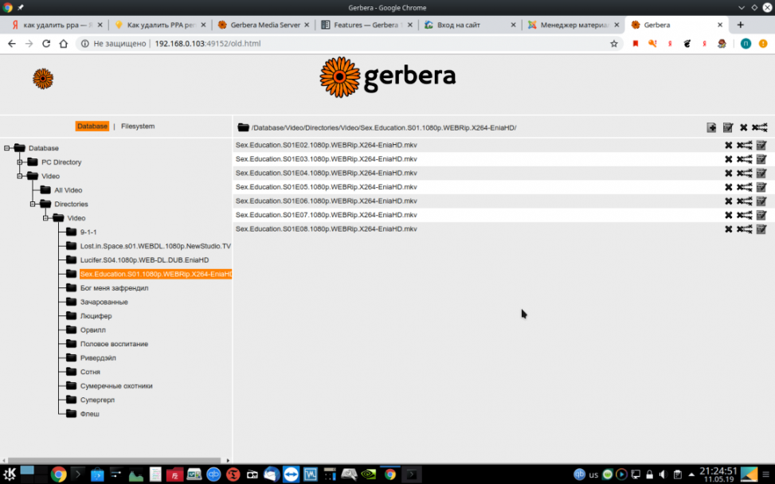Select the 'Орвилл' folder
This screenshot has height=484, width=775.
[93, 330]
